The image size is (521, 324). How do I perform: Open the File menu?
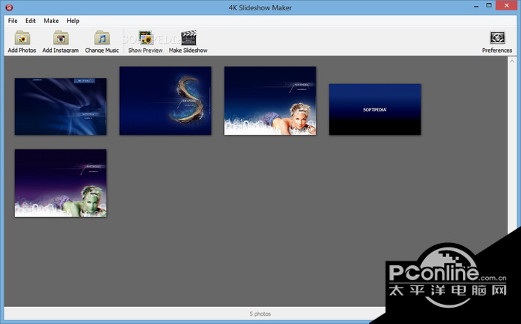point(13,21)
